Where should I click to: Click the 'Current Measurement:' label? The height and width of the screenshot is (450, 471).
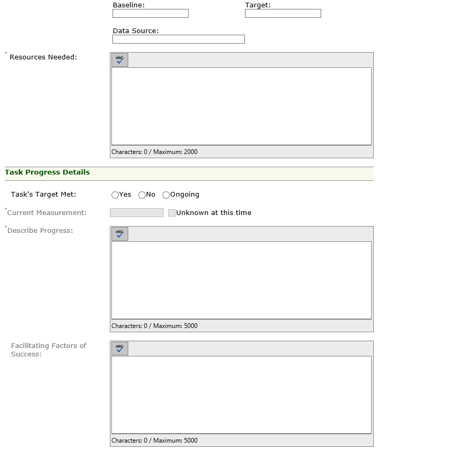(47, 213)
